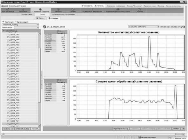Click the toolbar icon right after the date range stepper
Screen dimensions: 188x140
click(x=162, y=27)
